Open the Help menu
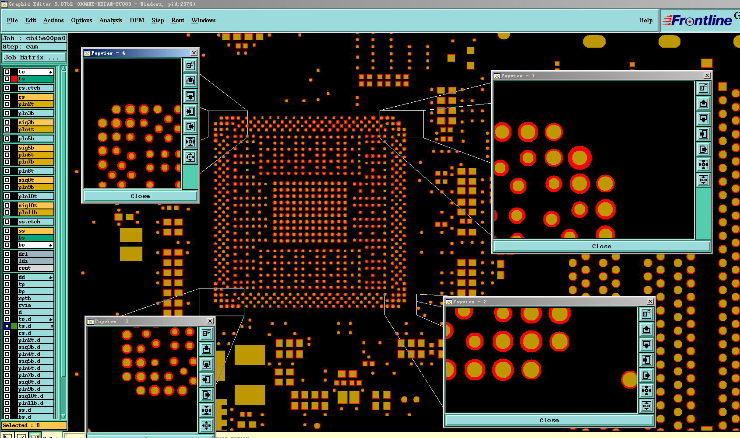Image resolution: width=740 pixels, height=438 pixels. tap(646, 20)
